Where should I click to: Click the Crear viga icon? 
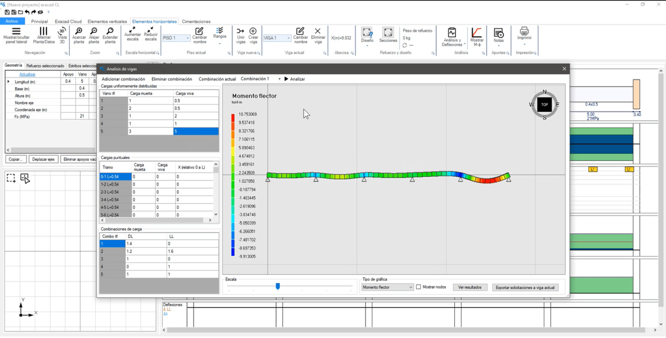pos(253,32)
